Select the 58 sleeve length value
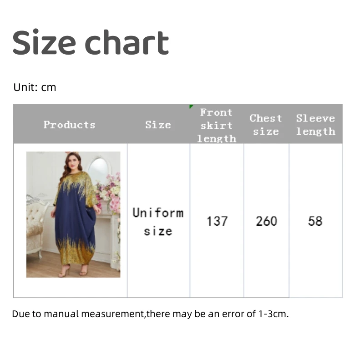The width and height of the screenshot is (364, 364). tap(315, 221)
